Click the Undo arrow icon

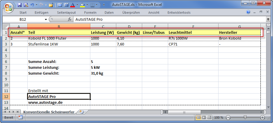pyautogui.click(x=32, y=5)
